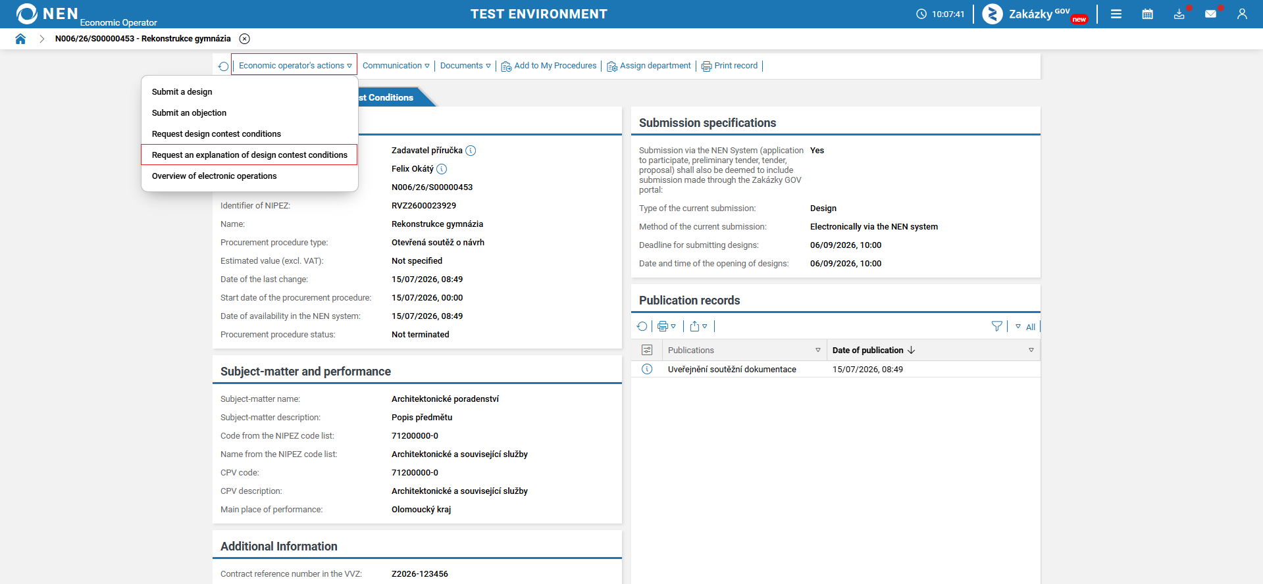Show info for Zadavatel příručka
Image resolution: width=1263 pixels, height=584 pixels.
(471, 151)
